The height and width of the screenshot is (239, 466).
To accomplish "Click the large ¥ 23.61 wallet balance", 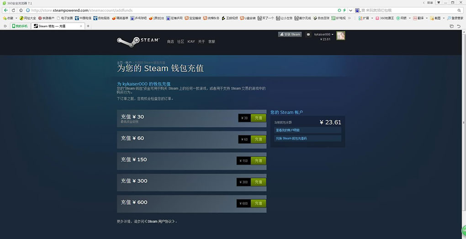I will click(330, 122).
